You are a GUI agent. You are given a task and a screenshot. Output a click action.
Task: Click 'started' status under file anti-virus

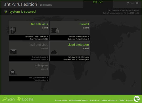pyautogui.click(x=45, y=28)
